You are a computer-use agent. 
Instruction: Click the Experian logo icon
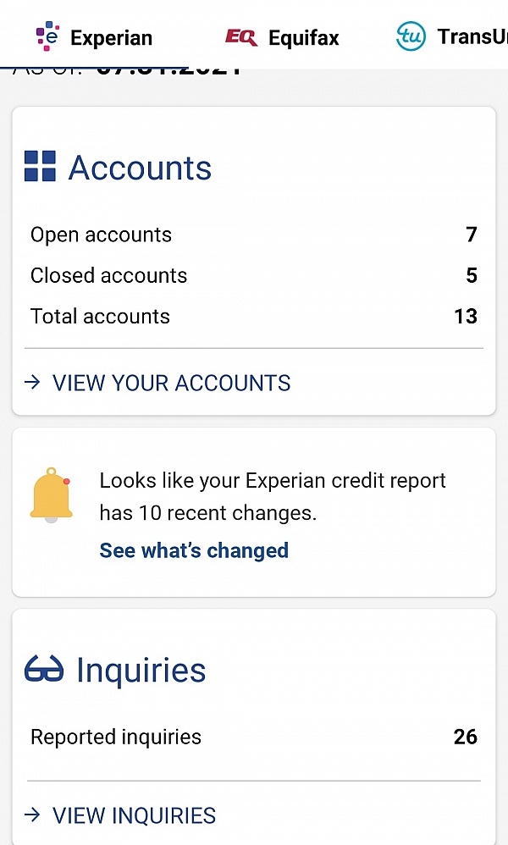point(47,36)
